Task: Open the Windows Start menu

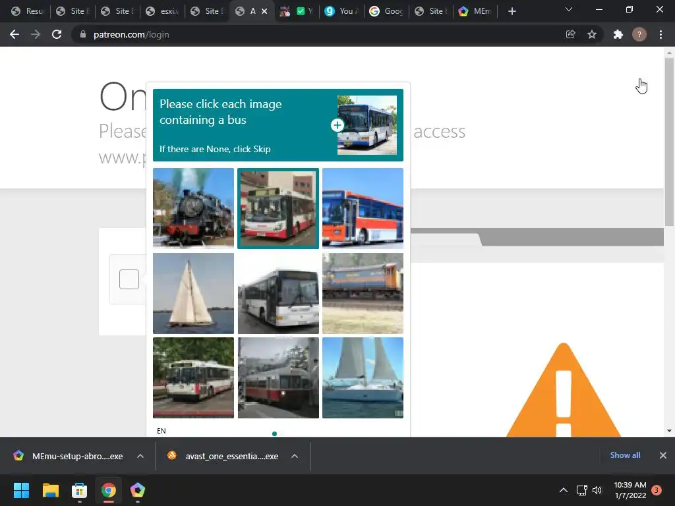Action: [21, 490]
